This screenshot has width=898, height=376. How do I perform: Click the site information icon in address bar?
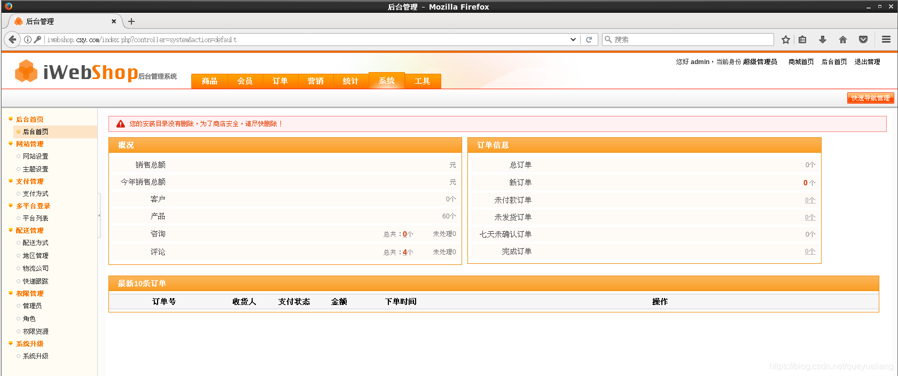coord(28,40)
